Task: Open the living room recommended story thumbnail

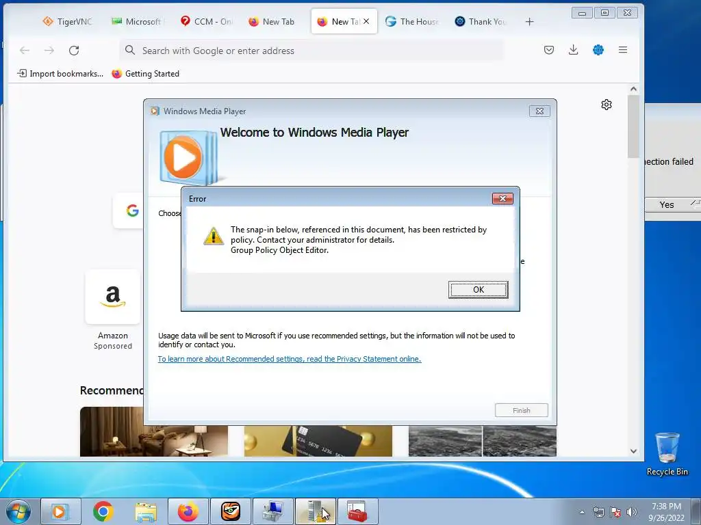Action: (x=154, y=432)
